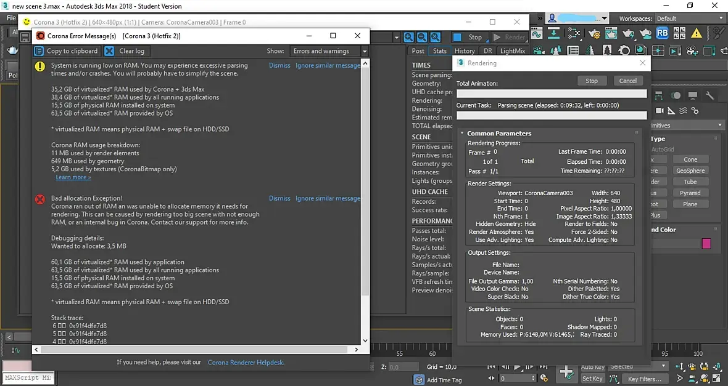
Task: Select the Systems gears category icon
Action: tap(695, 111)
